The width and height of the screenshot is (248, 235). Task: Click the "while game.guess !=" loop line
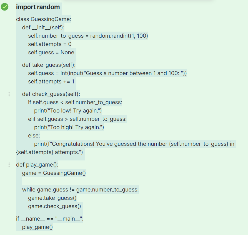(x=80, y=190)
